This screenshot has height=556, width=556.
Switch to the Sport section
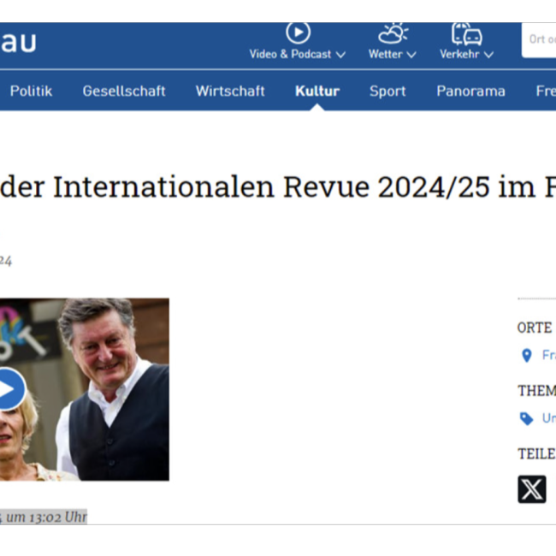[387, 91]
